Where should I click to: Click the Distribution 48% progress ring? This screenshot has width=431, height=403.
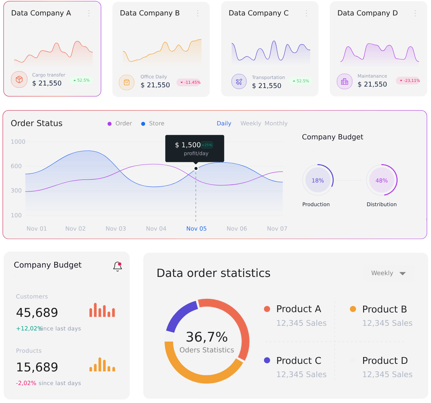pyautogui.click(x=381, y=180)
